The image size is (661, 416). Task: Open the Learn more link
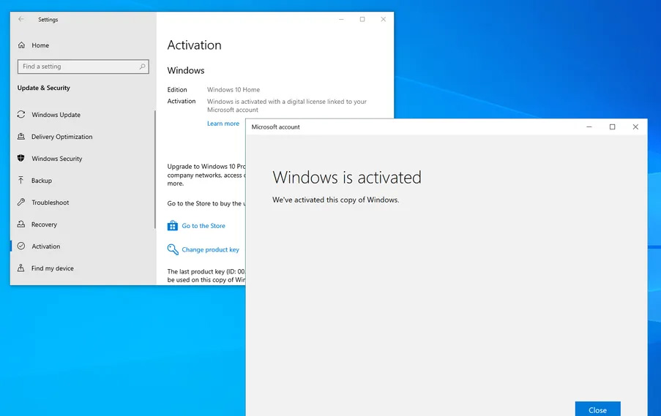tap(223, 124)
